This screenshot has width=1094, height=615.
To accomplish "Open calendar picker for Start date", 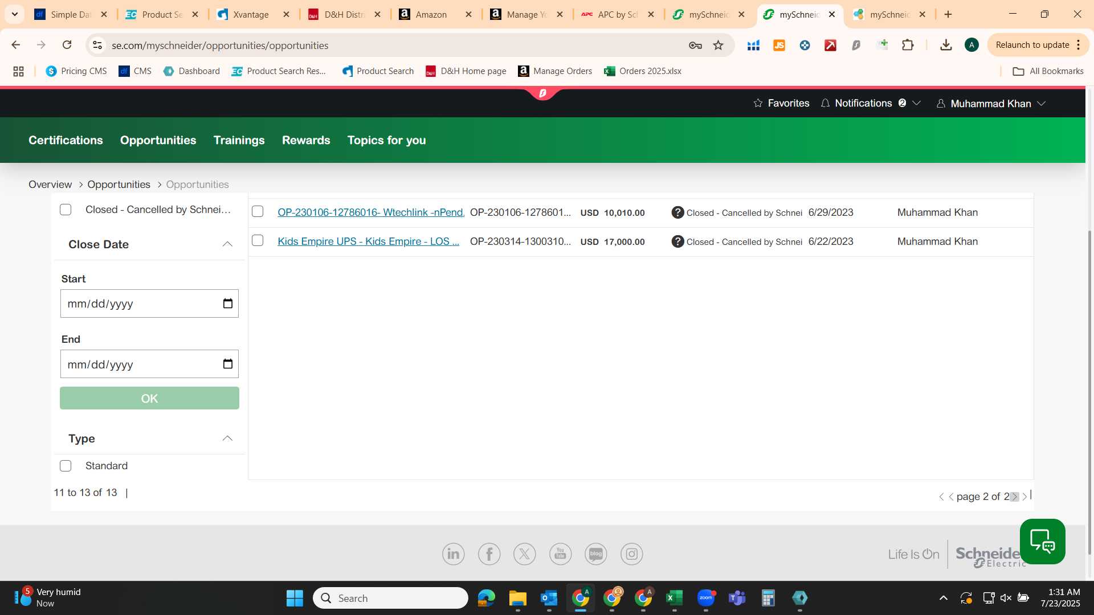I will [x=228, y=304].
